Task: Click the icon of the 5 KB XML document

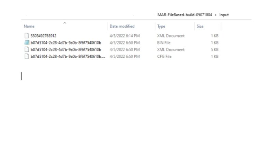Action: click(x=27, y=50)
